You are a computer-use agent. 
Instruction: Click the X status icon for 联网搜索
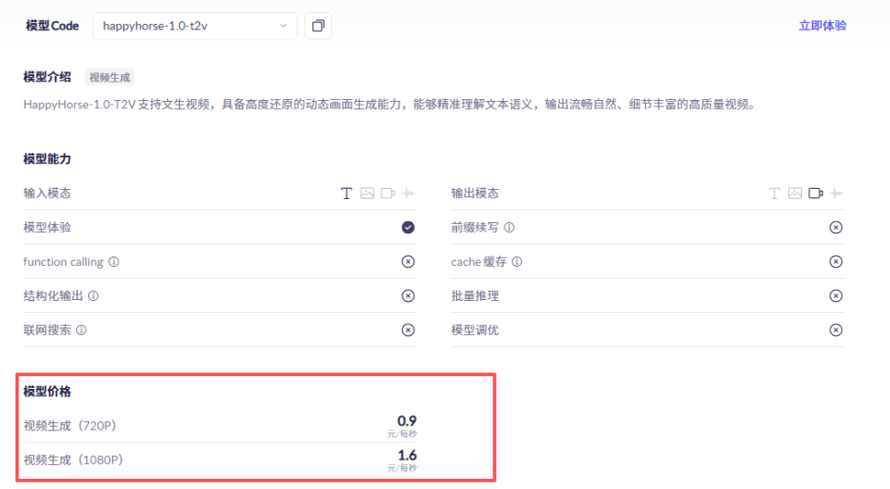pos(408,330)
